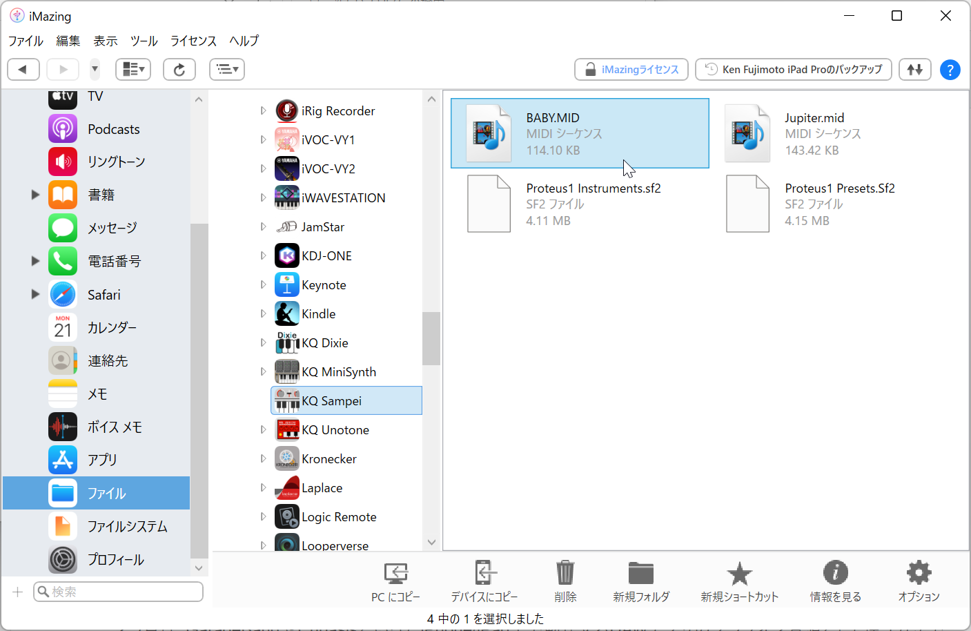Expand the Kronecker tree node

click(x=263, y=458)
